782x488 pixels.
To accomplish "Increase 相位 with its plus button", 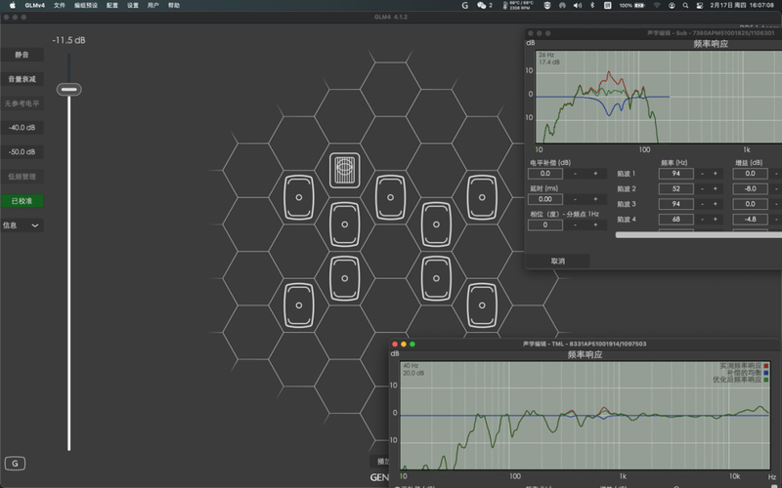I will click(x=595, y=225).
